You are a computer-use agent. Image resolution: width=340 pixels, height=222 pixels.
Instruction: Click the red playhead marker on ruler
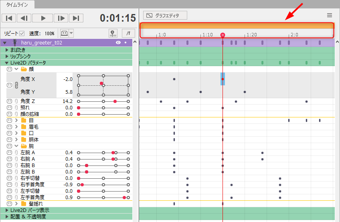[223, 35]
